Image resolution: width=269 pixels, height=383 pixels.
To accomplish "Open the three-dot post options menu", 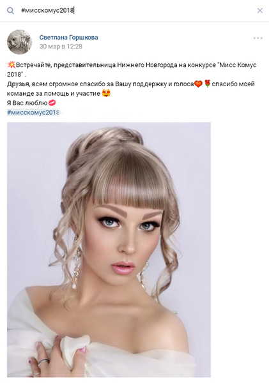I will point(257,38).
